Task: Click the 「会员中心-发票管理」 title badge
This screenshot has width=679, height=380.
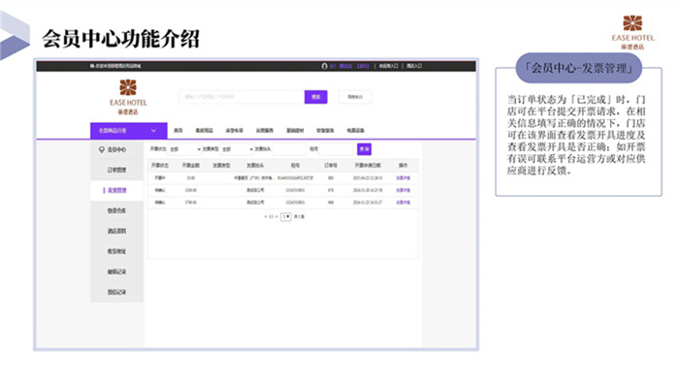Action: click(578, 69)
